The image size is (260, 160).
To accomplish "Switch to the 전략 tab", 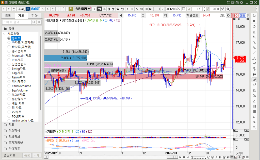I will pyautogui.click(x=35, y=16).
